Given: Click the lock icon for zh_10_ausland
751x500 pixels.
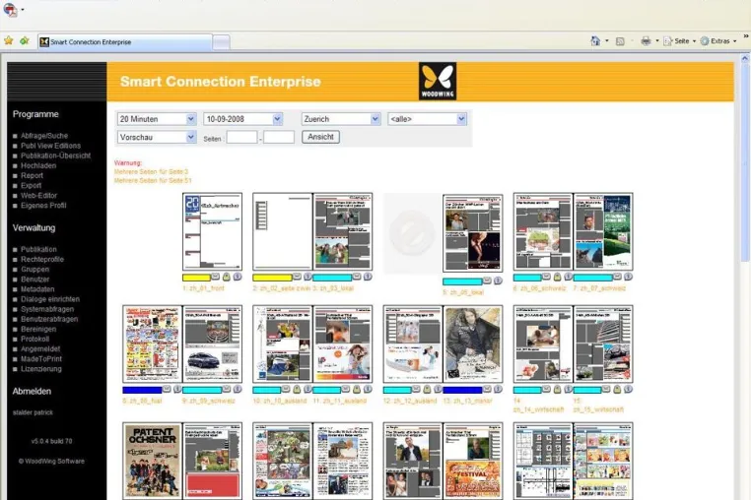Looking at the screenshot, I should 297,389.
